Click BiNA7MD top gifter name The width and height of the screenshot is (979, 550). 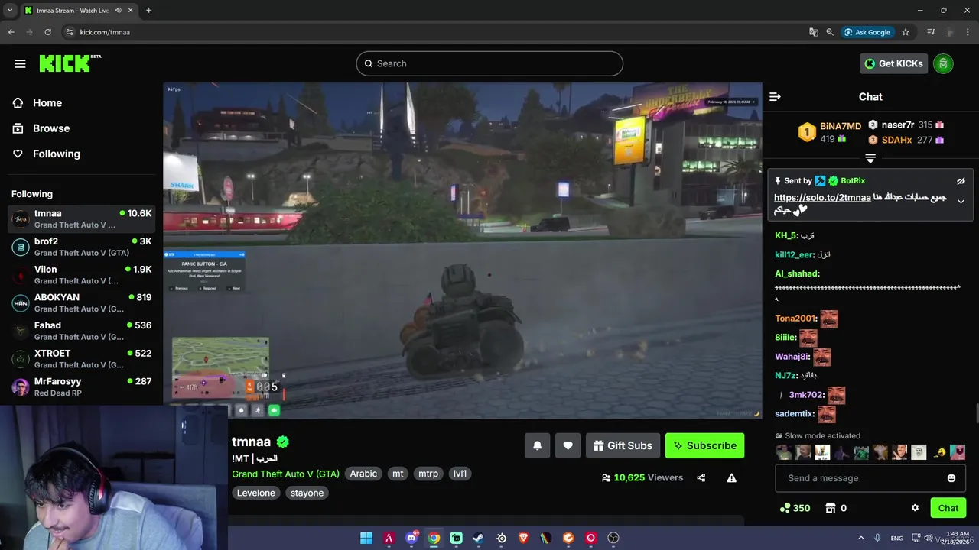click(841, 126)
